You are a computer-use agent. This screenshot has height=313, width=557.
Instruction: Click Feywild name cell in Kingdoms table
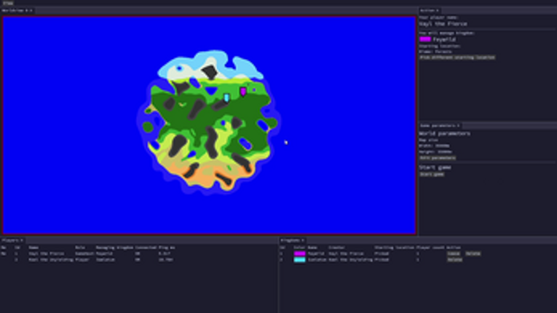(x=316, y=253)
